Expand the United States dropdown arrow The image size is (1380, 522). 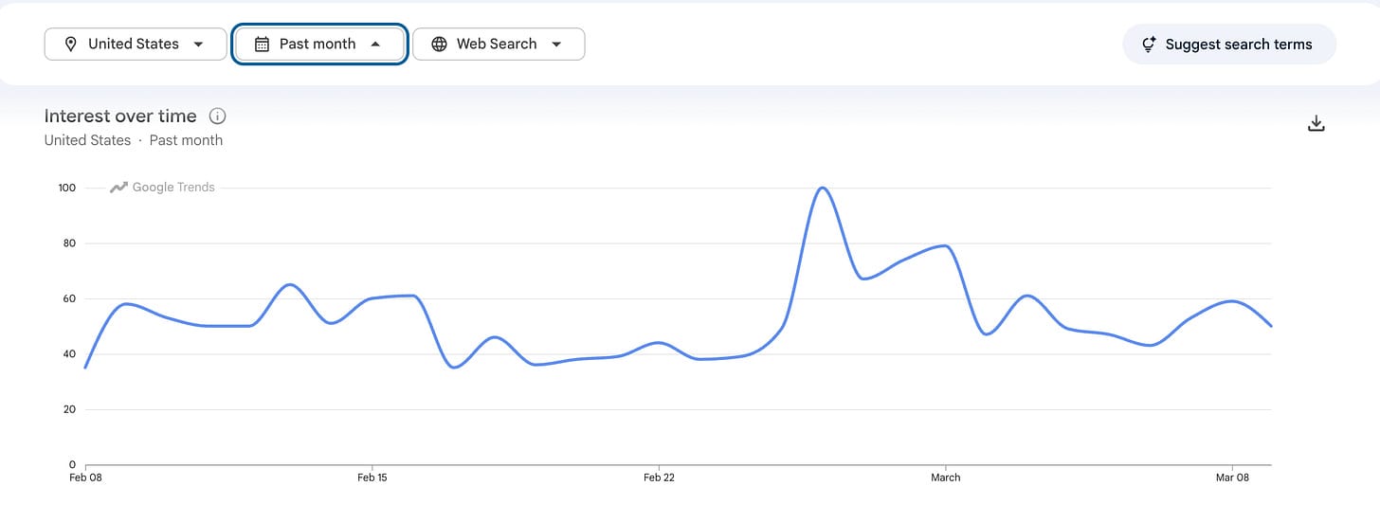click(x=198, y=45)
